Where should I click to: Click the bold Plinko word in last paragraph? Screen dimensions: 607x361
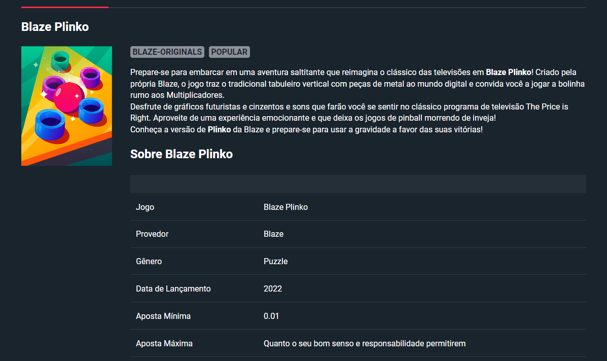tap(219, 130)
